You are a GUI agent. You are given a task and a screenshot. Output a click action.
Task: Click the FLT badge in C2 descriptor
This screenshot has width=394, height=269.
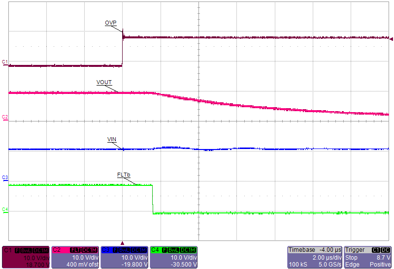(x=76, y=250)
